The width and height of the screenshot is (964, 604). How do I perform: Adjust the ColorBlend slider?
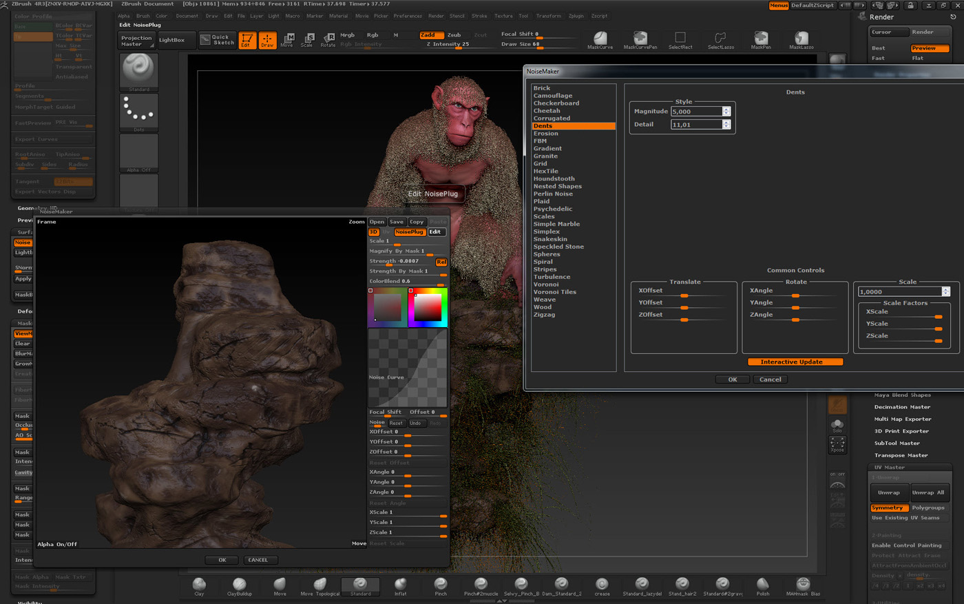click(408, 282)
